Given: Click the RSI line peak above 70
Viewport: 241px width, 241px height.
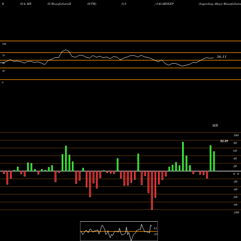Looking at the screenshot, I should click(66, 50).
